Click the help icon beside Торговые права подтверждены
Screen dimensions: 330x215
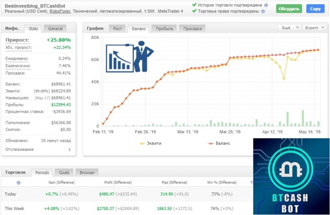pyautogui.click(x=263, y=11)
